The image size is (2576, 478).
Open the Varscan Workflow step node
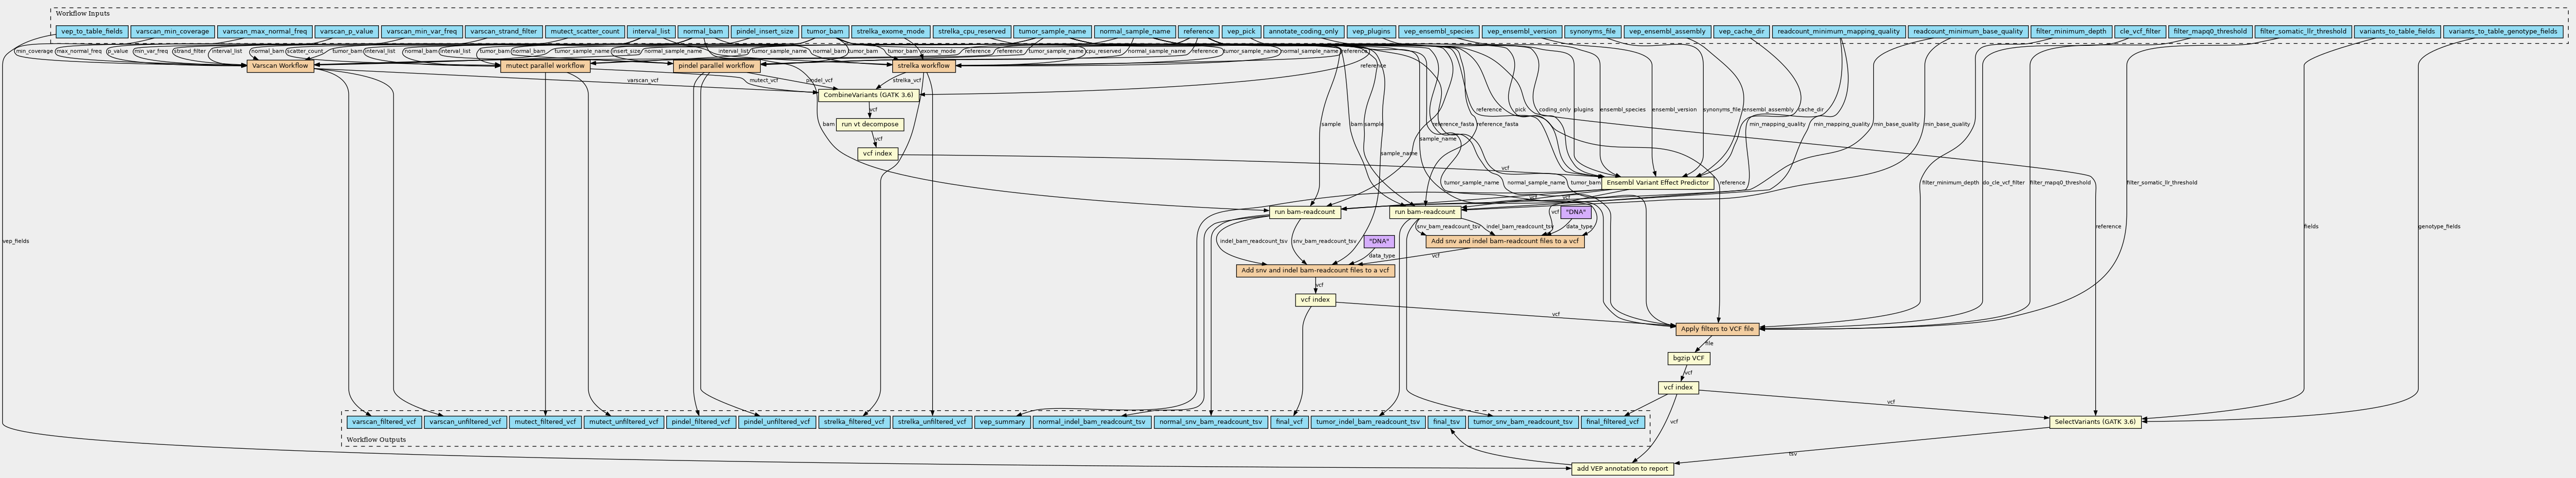coord(281,66)
